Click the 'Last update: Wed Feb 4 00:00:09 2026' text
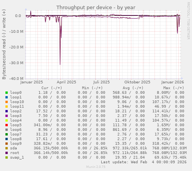The height and width of the screenshot is (171, 192). click(x=144, y=162)
